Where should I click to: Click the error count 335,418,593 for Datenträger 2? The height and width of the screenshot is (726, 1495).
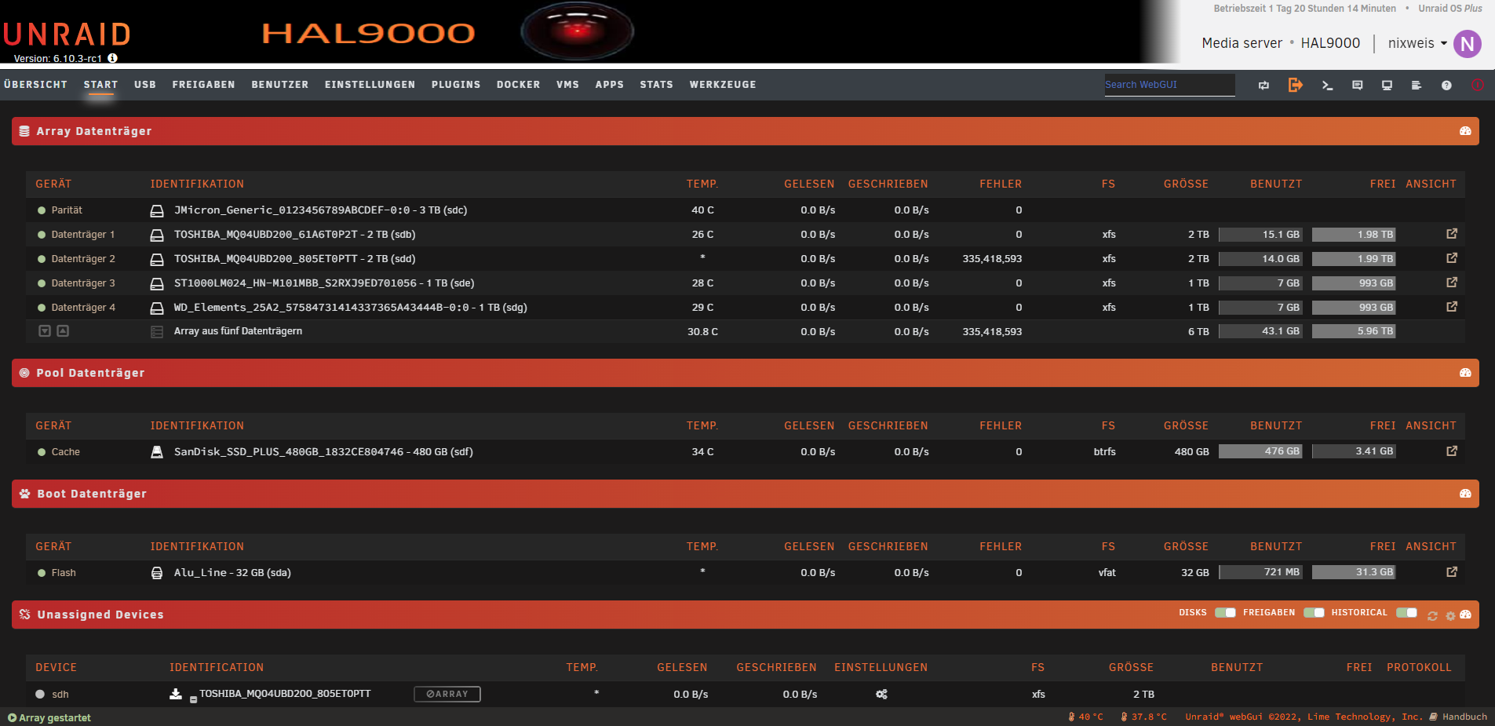[x=992, y=259]
